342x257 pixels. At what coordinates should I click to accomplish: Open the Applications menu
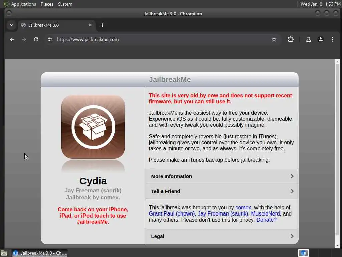pos(24,4)
